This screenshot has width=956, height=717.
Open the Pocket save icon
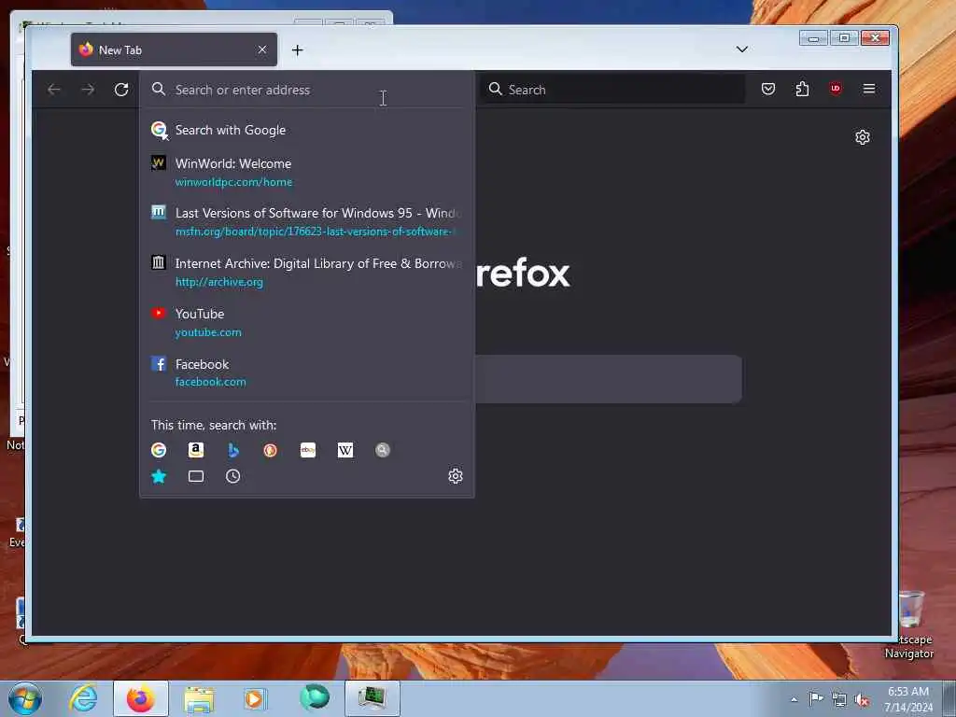click(768, 89)
